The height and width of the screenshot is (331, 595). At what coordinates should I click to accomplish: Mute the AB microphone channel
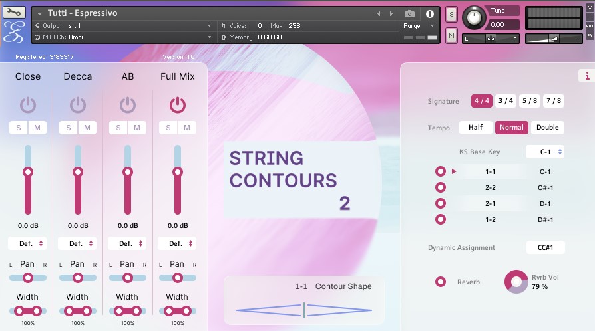tap(137, 128)
